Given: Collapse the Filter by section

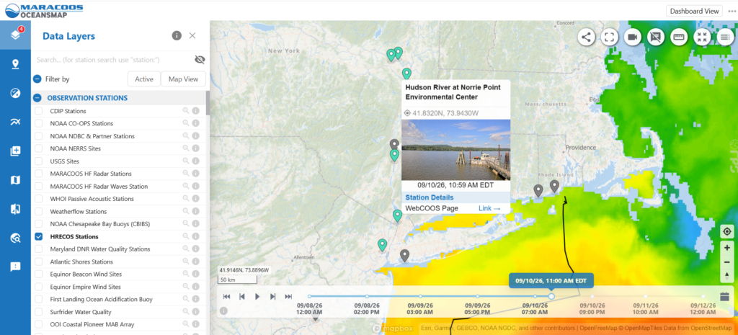Looking at the screenshot, I should point(37,79).
